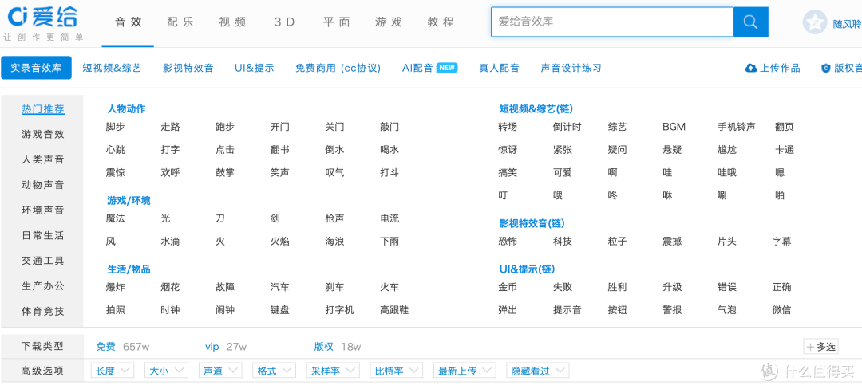Expand the 比特率 dropdown filter
862x389 pixels.
click(397, 371)
